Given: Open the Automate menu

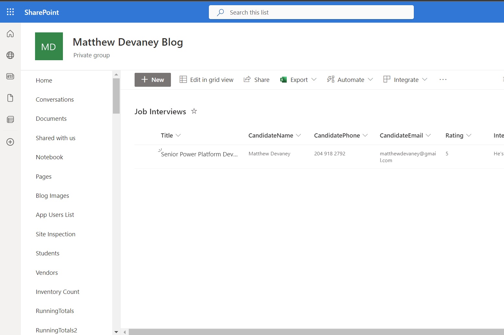Looking at the screenshot, I should pyautogui.click(x=350, y=80).
